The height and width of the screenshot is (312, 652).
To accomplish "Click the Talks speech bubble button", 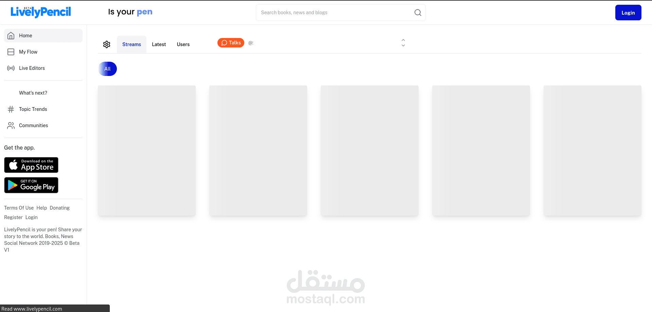I will coord(231,43).
